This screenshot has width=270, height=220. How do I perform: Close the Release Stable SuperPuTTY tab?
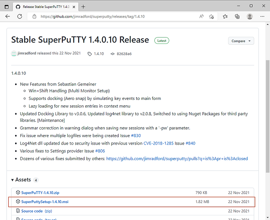74,7
